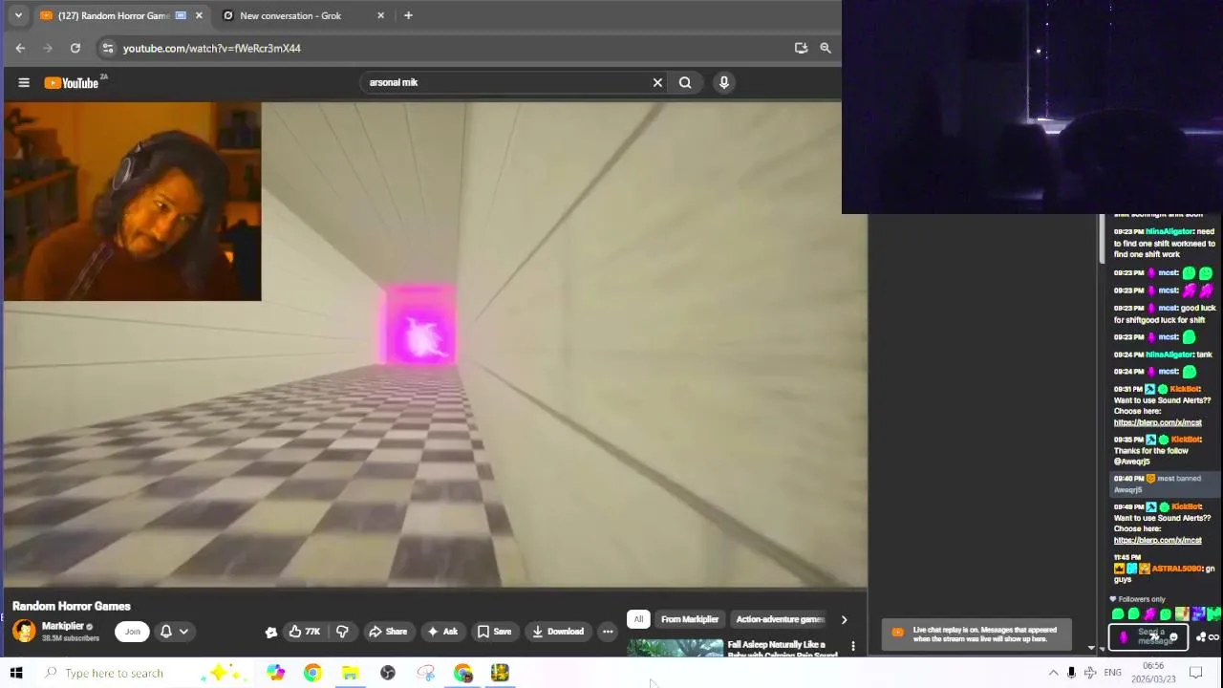Open the tab search dropdown arrow
Viewport: 1223px width, 688px height.
[18, 15]
